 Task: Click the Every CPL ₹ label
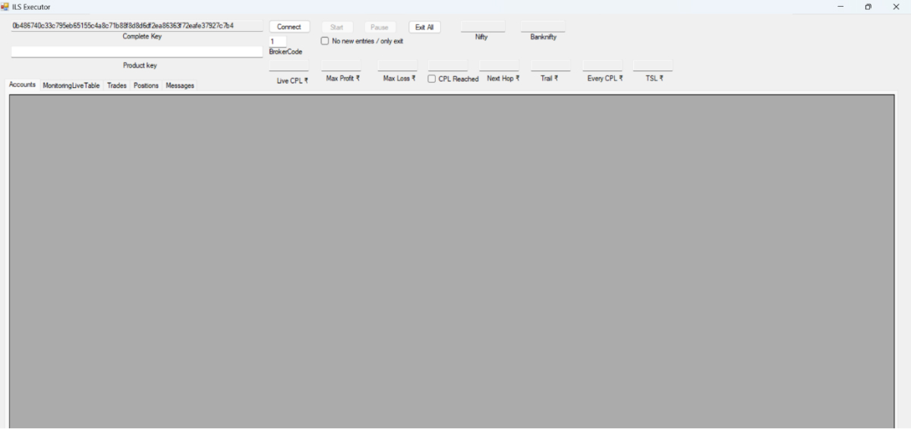point(605,79)
